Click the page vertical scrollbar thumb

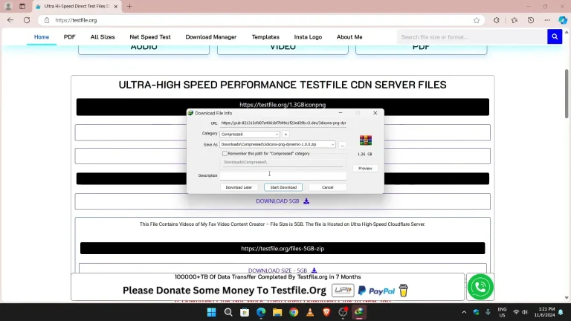point(567,94)
